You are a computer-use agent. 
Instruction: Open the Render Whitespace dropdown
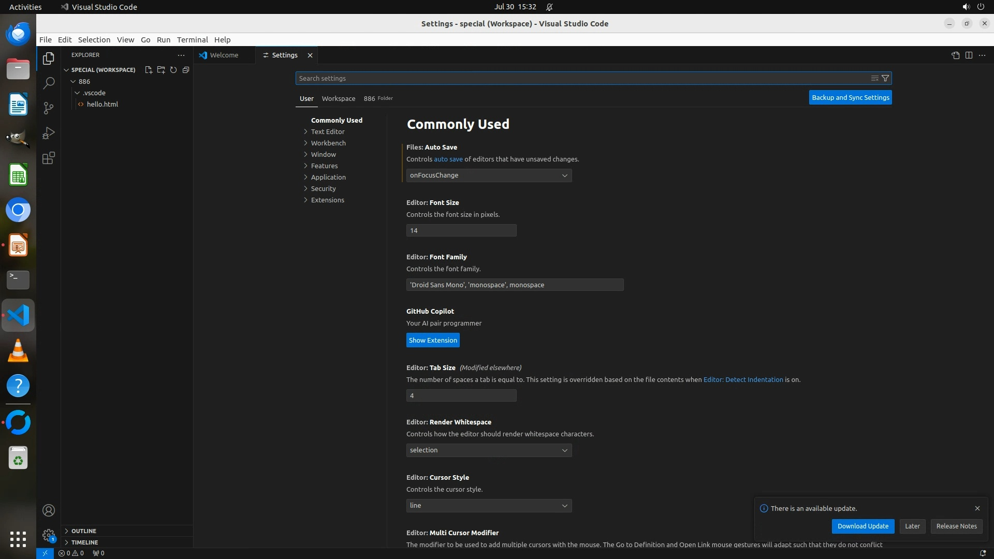pyautogui.click(x=489, y=450)
